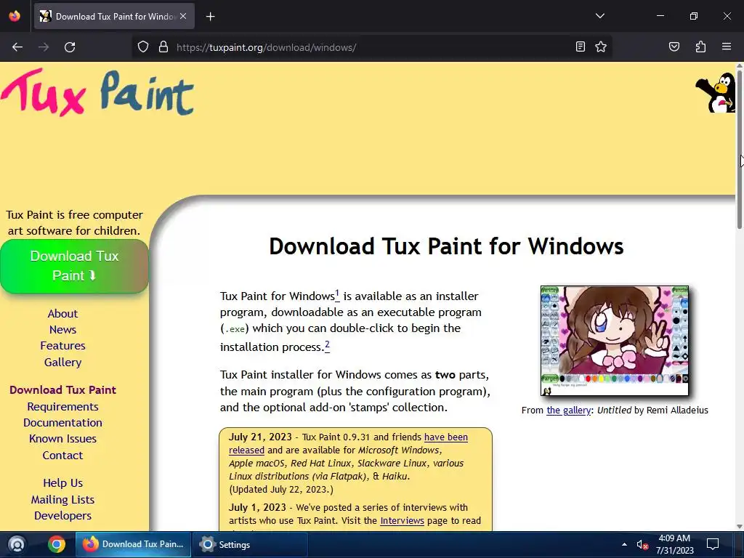Open tracking protection shield icon
This screenshot has width=744, height=558.
(x=143, y=47)
